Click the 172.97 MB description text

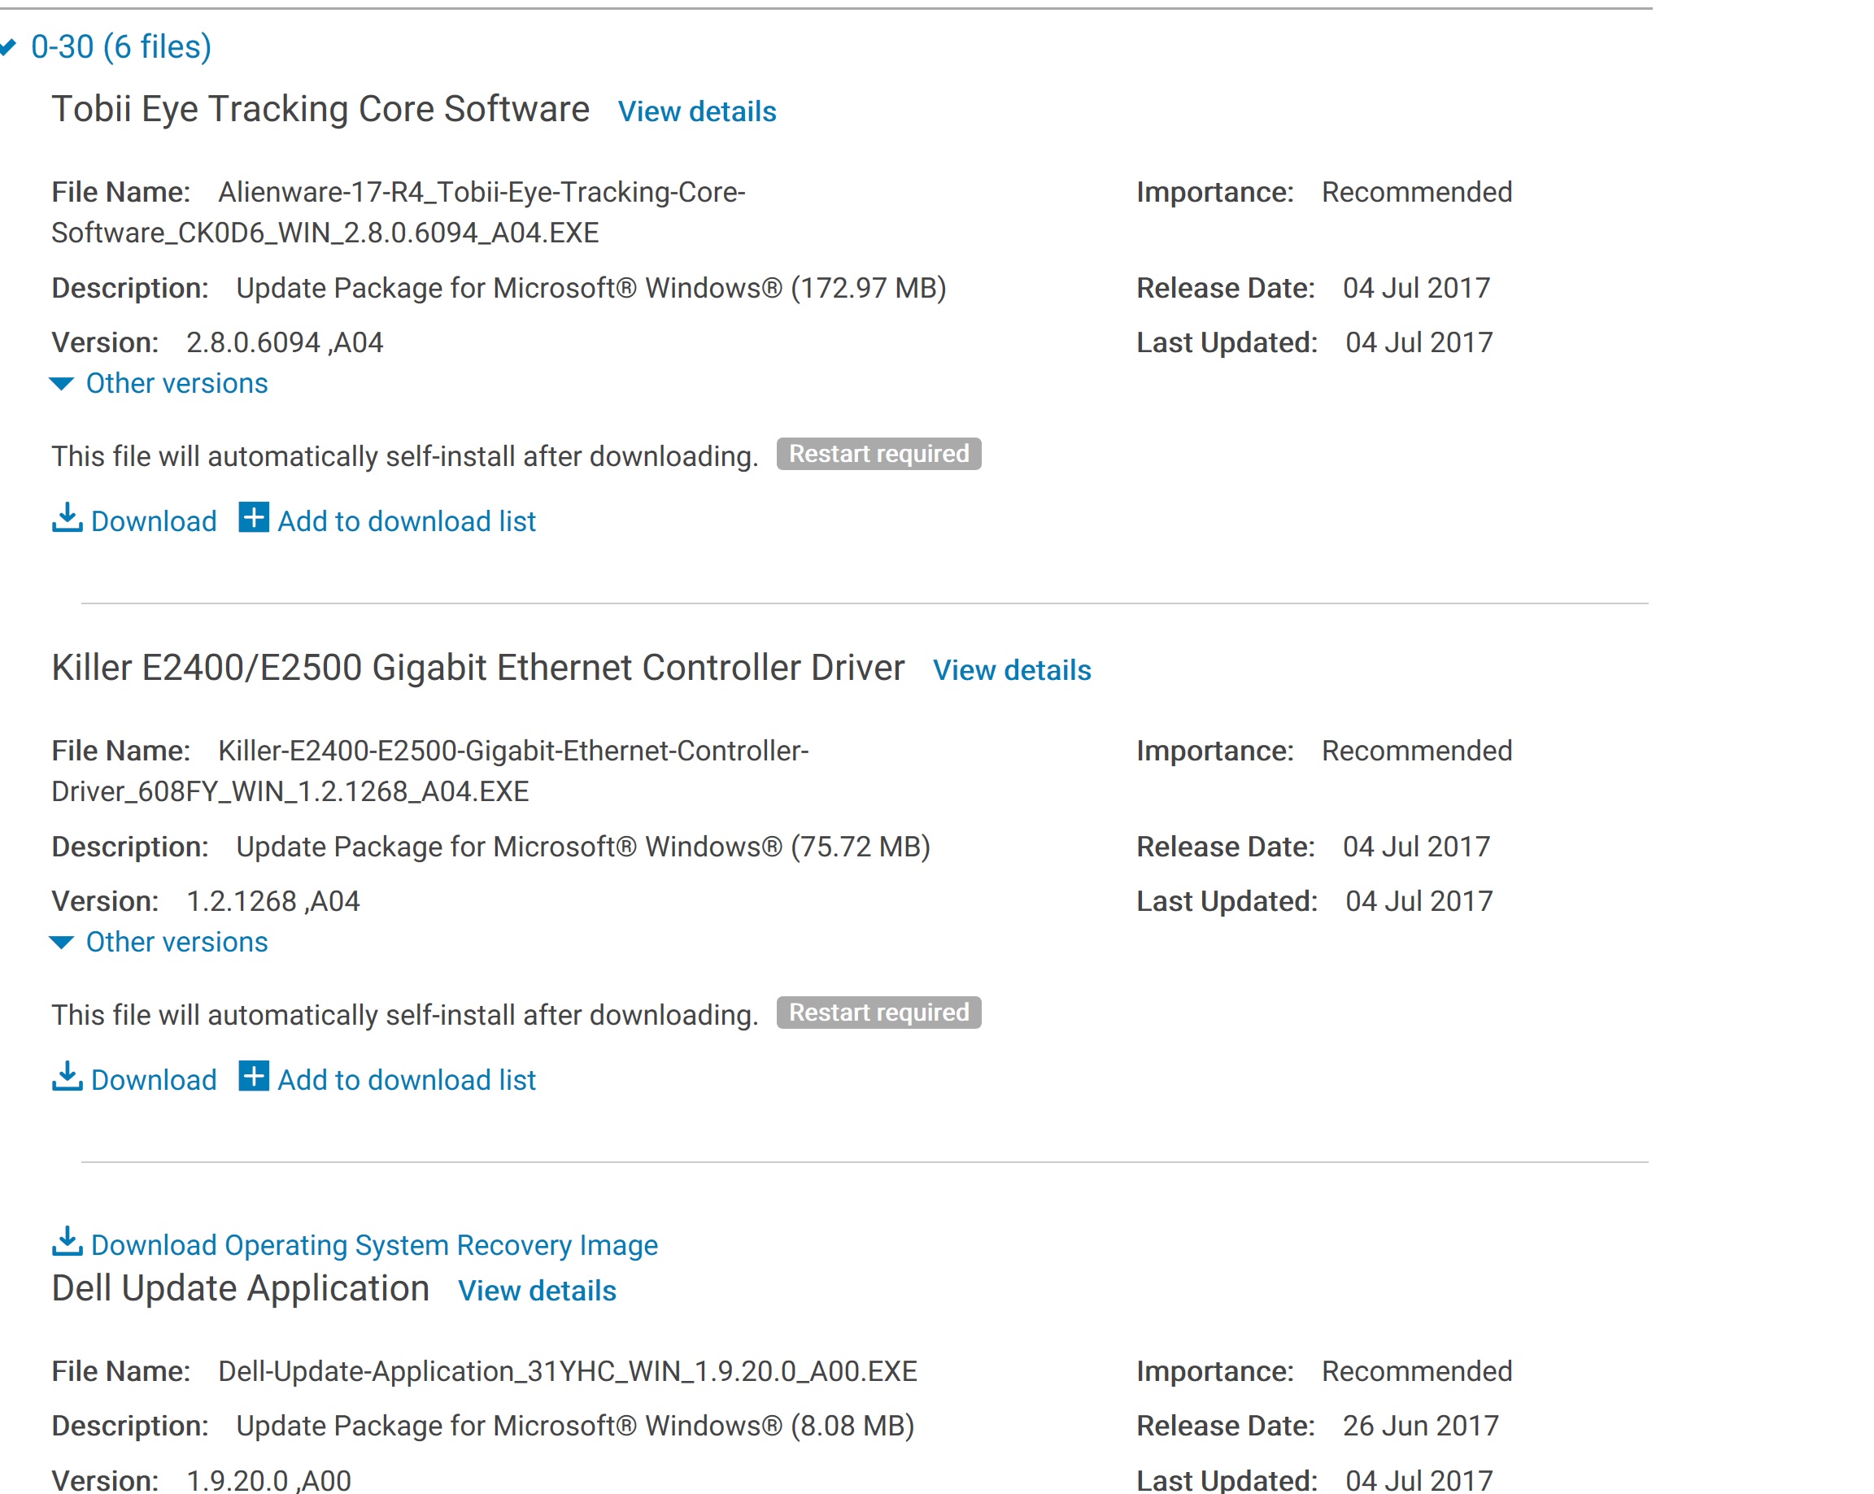(591, 289)
